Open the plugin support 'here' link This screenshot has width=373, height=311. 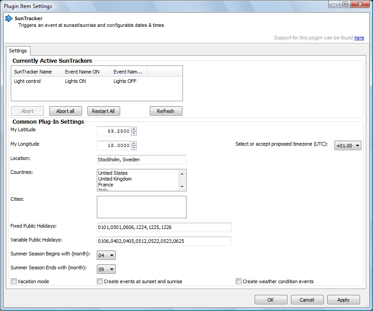(359, 38)
